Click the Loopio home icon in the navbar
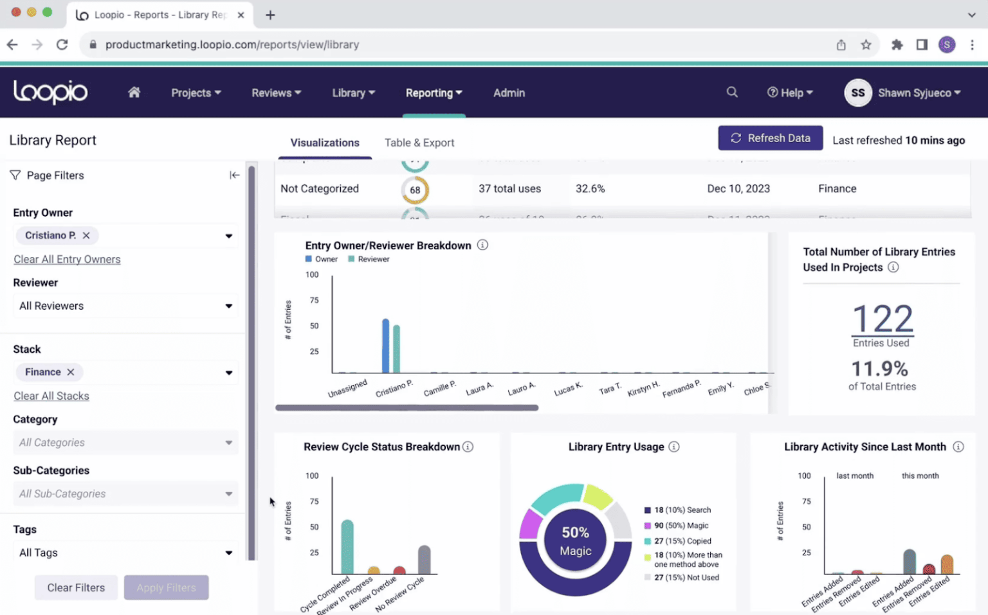The height and width of the screenshot is (615, 988). click(134, 92)
